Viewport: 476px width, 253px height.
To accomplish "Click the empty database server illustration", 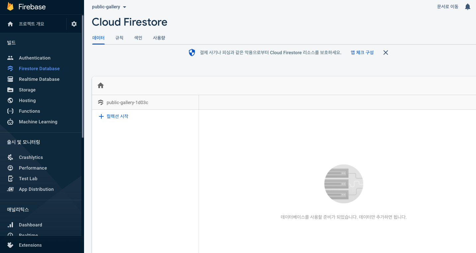I will point(343,184).
